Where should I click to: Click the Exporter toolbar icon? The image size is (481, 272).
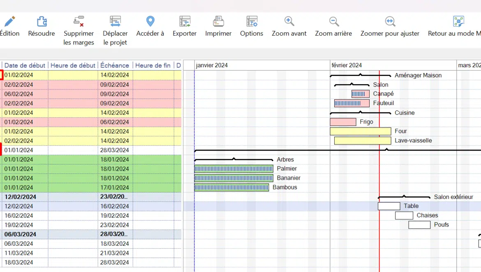(x=185, y=22)
